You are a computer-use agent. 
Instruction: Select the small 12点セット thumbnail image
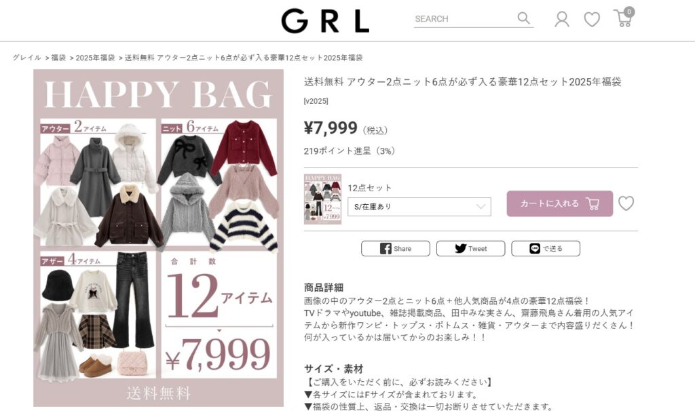pos(322,199)
